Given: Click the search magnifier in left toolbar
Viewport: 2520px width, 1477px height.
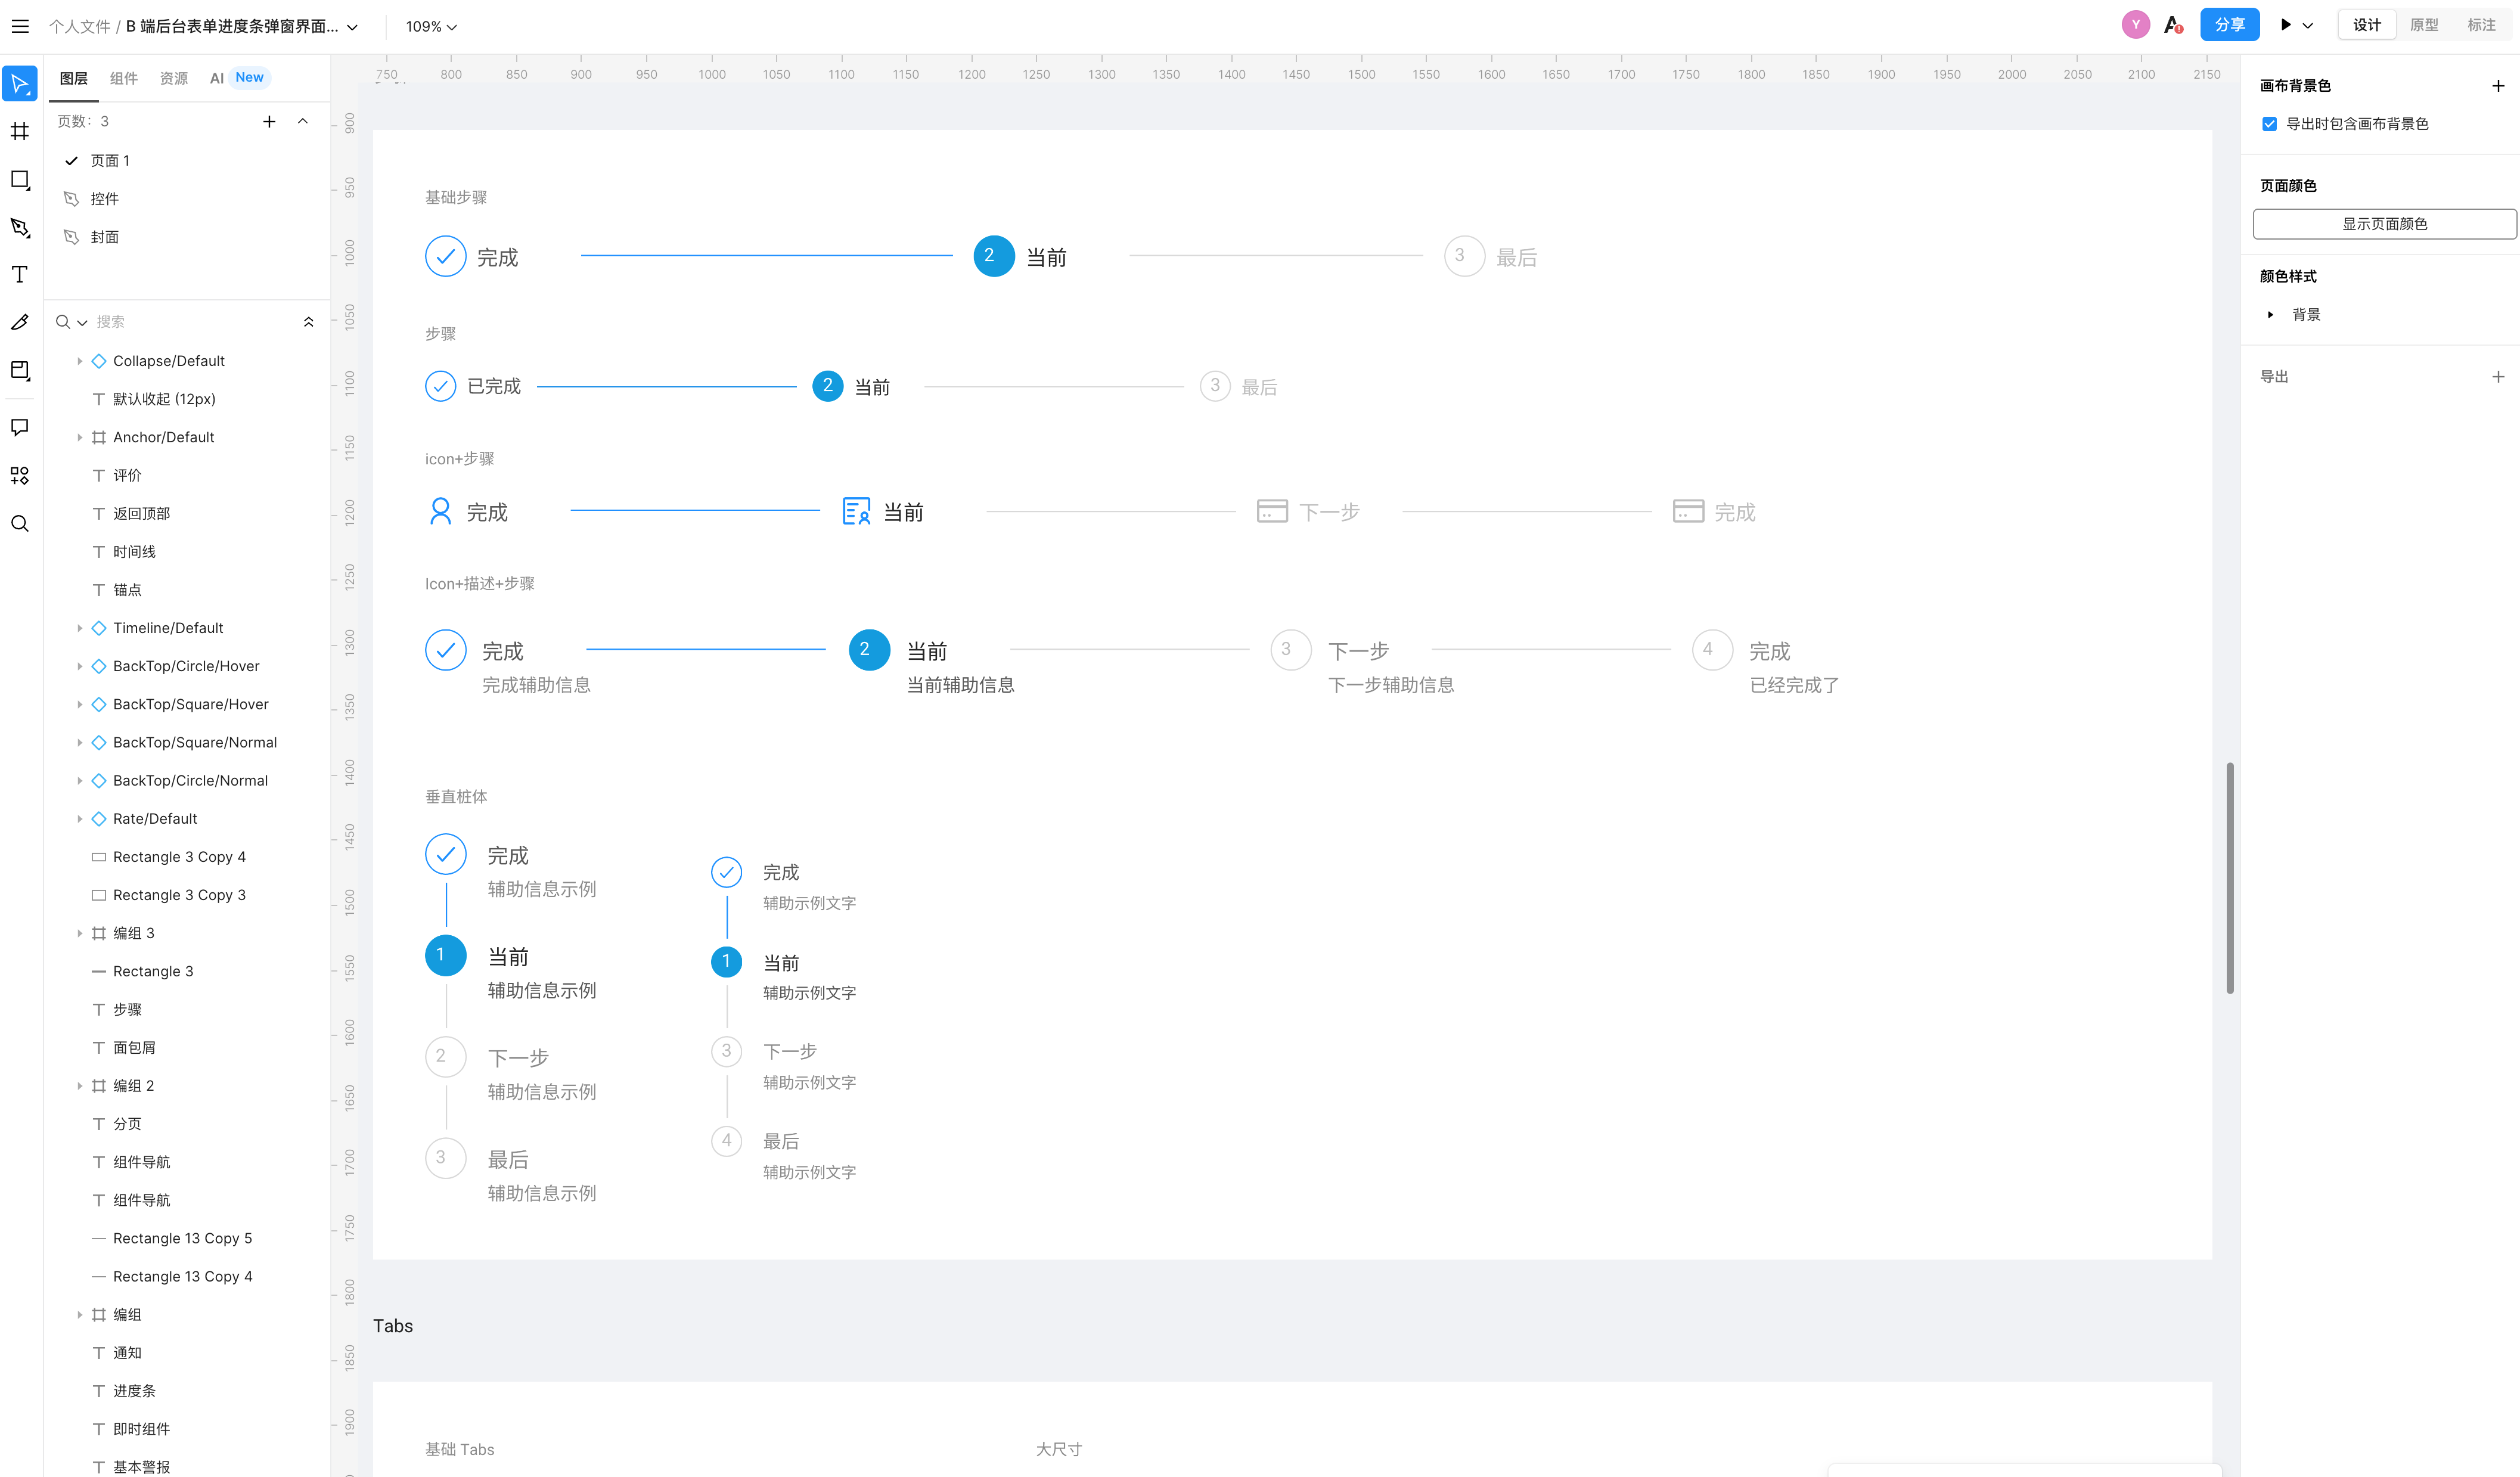Looking at the screenshot, I should coord(20,524).
